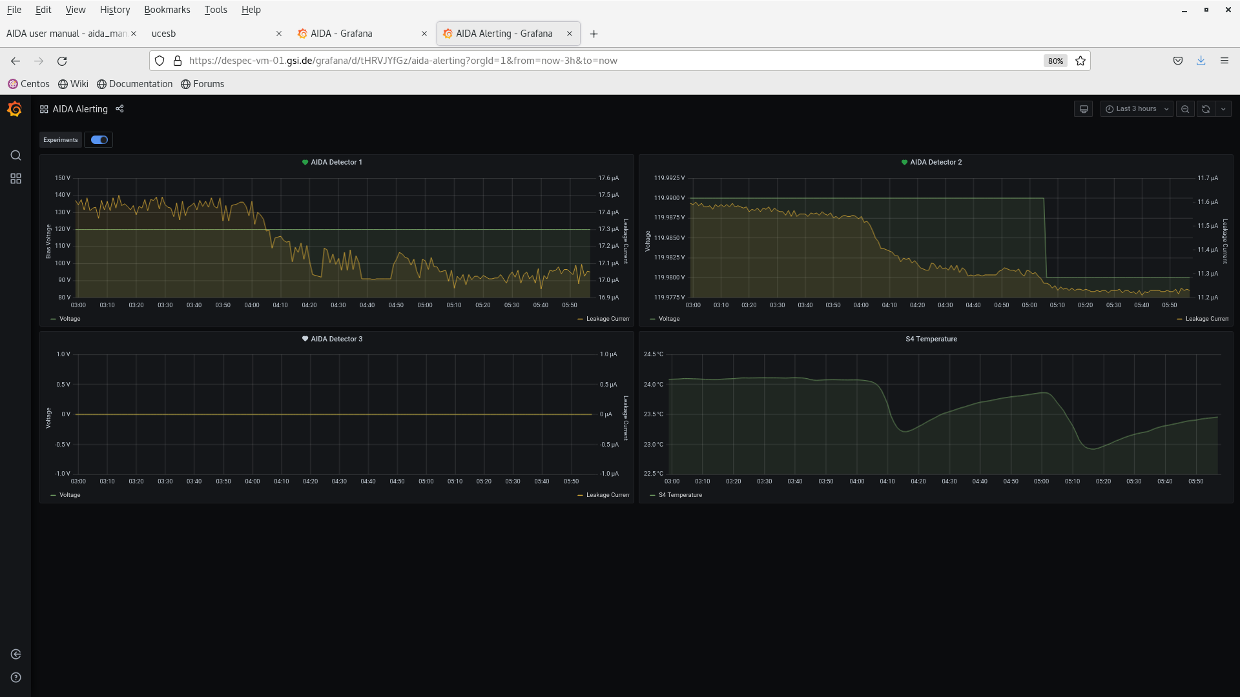Open the File menu
The height and width of the screenshot is (697, 1240).
click(14, 10)
